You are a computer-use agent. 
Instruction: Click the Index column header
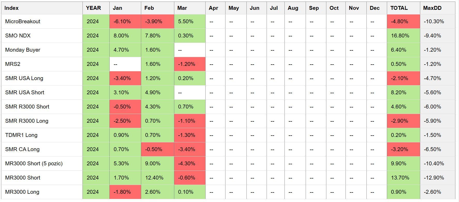tap(12, 8)
